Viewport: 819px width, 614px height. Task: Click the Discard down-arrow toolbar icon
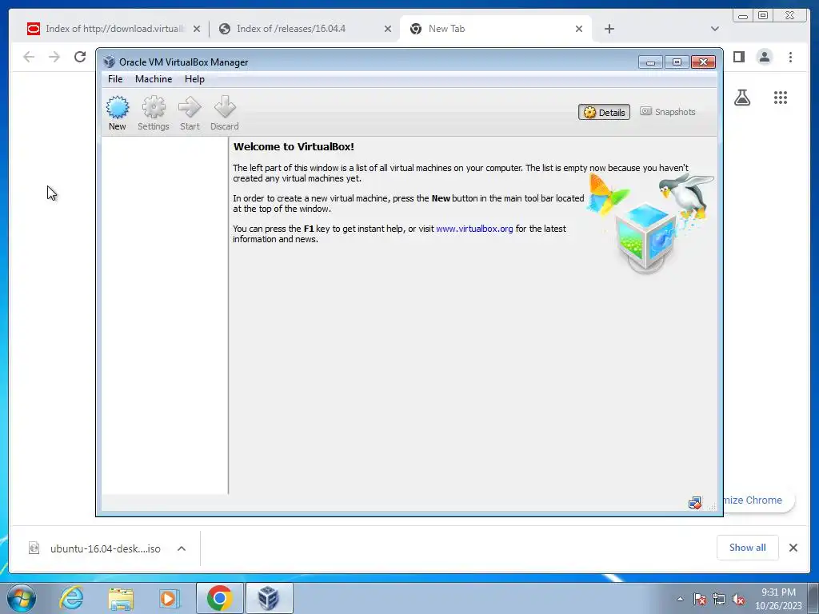coord(225,113)
